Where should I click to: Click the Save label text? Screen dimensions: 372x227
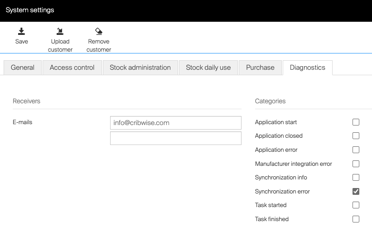click(x=21, y=42)
